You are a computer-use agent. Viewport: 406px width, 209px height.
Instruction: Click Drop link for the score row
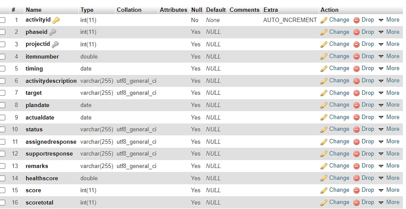click(368, 190)
